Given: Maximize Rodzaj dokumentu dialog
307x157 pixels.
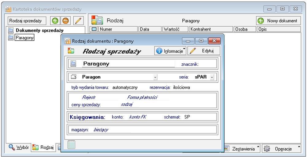Looking at the screenshot, I should coord(201,41).
